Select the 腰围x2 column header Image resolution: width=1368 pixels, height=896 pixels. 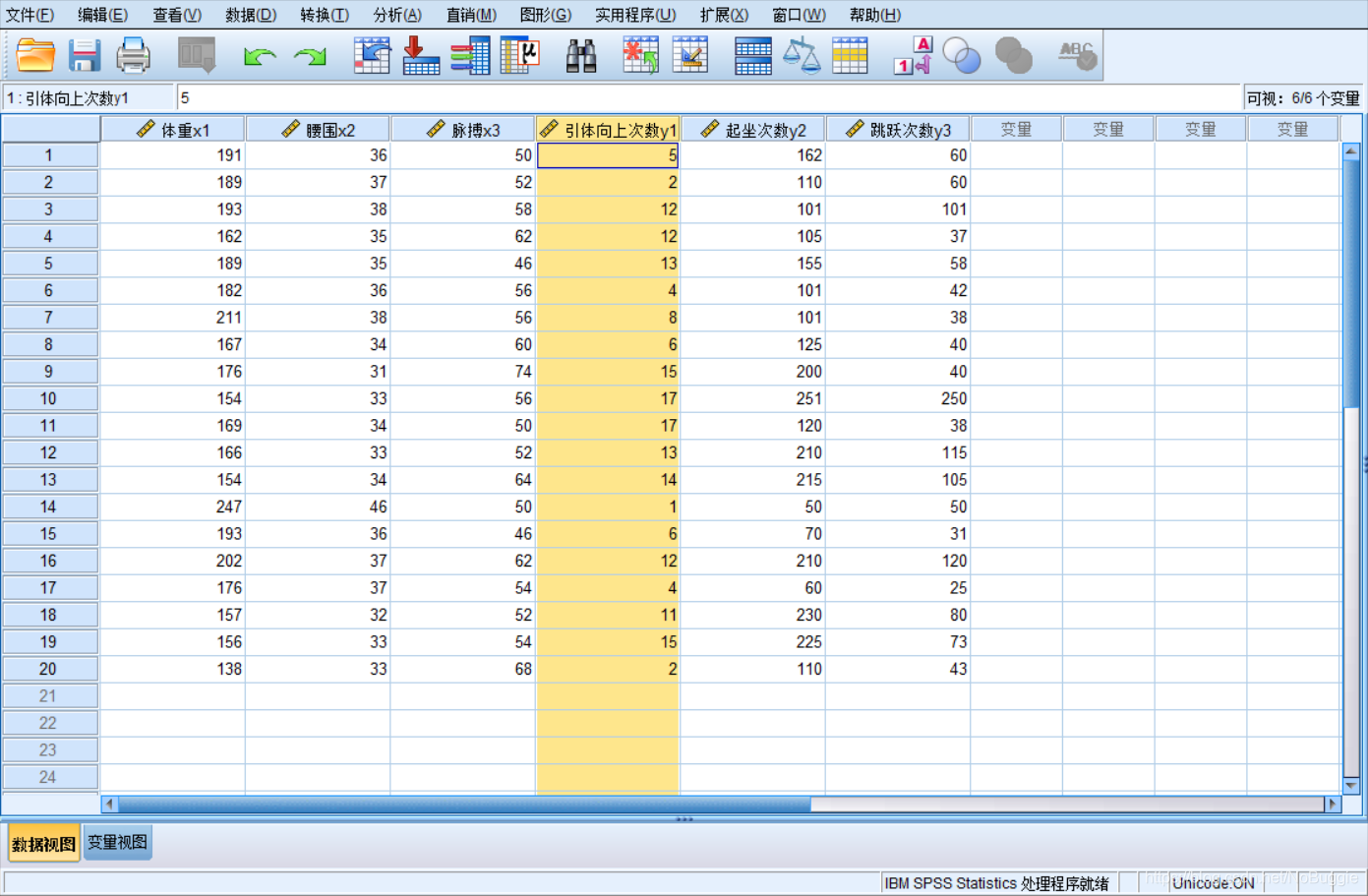click(x=318, y=129)
